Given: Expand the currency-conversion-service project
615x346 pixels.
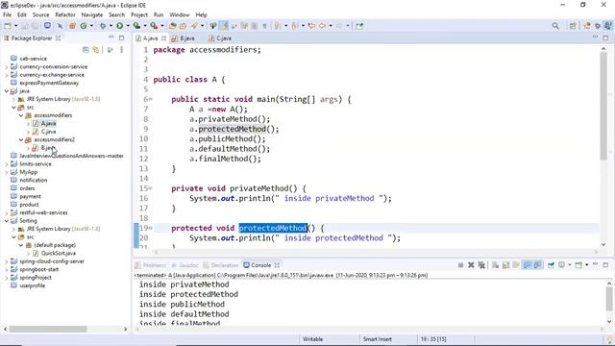Looking at the screenshot, I should point(7,66).
